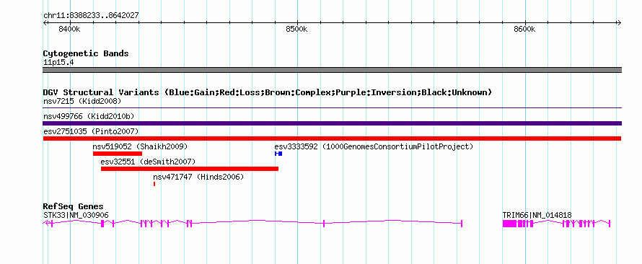Click the STK33|NM_030906 gene label

[76, 215]
